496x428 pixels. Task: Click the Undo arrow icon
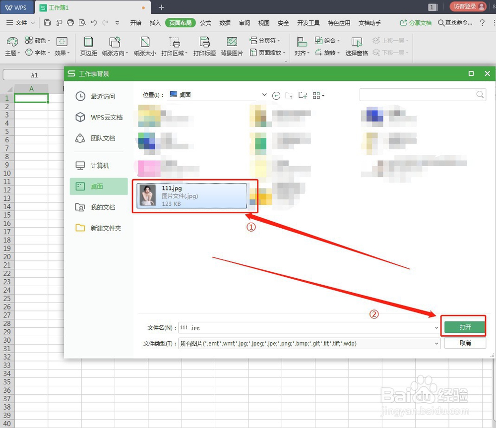pyautogui.click(x=94, y=22)
